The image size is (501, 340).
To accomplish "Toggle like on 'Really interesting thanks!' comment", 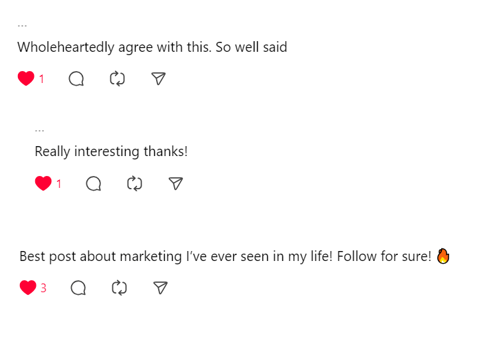I will tap(43, 183).
